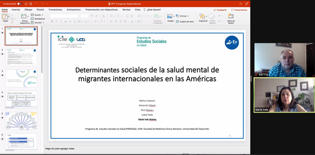
Task: Open the Diseño ribbon tab
Action: (40, 10)
